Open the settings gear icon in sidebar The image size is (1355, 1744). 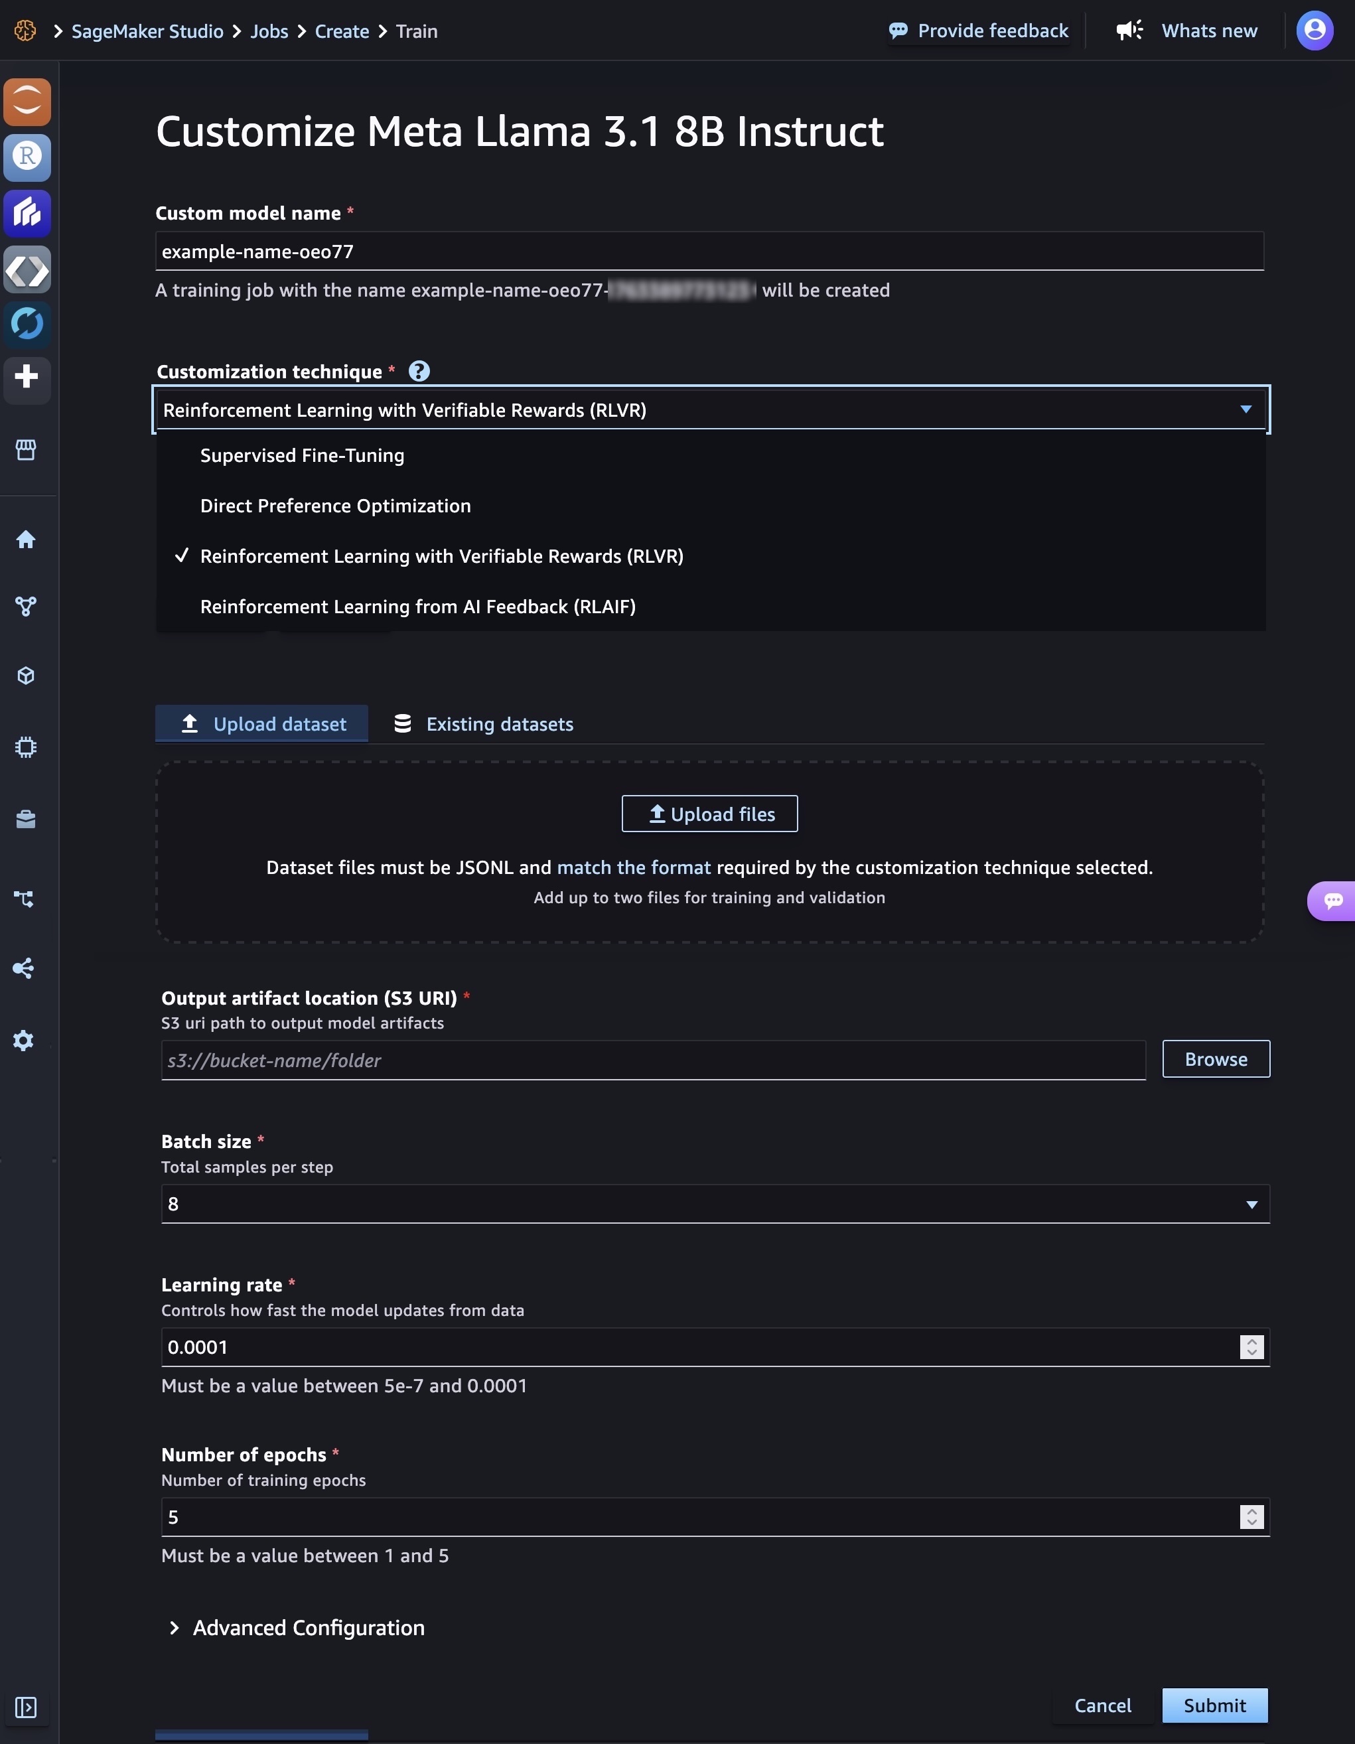[x=24, y=1041]
